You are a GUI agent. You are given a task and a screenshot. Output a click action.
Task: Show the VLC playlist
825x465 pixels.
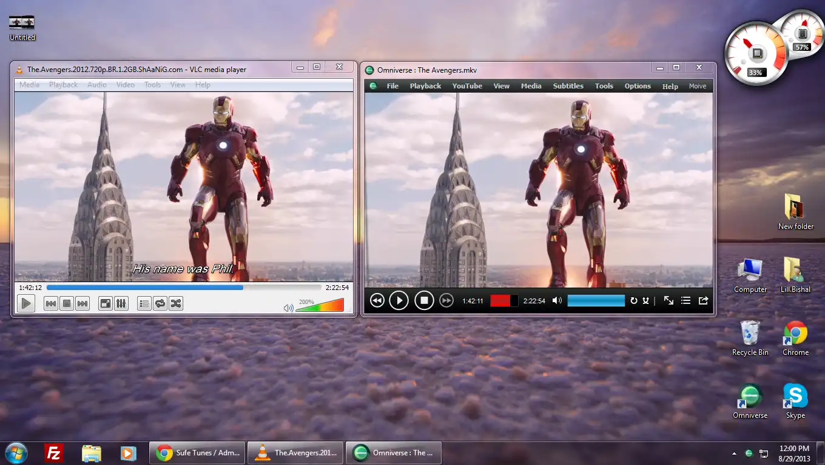(x=144, y=303)
